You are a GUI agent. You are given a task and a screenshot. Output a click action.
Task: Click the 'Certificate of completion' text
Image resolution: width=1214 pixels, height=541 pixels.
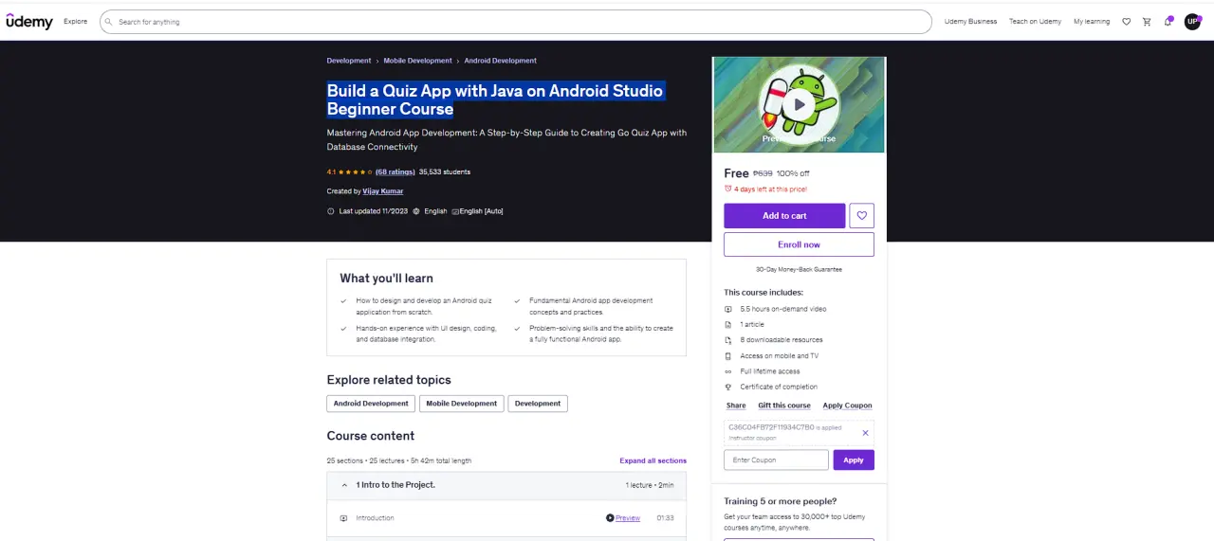(779, 387)
